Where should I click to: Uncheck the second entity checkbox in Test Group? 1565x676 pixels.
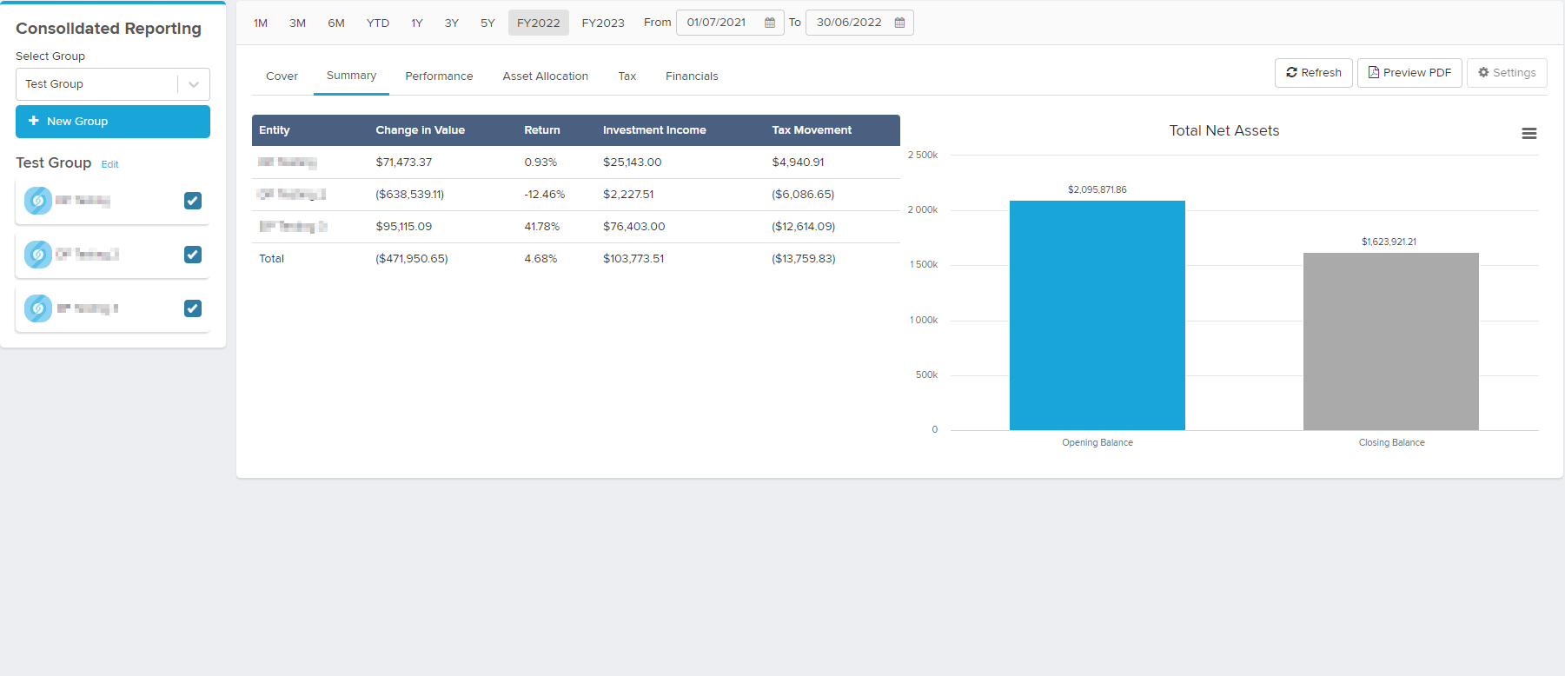click(x=193, y=255)
